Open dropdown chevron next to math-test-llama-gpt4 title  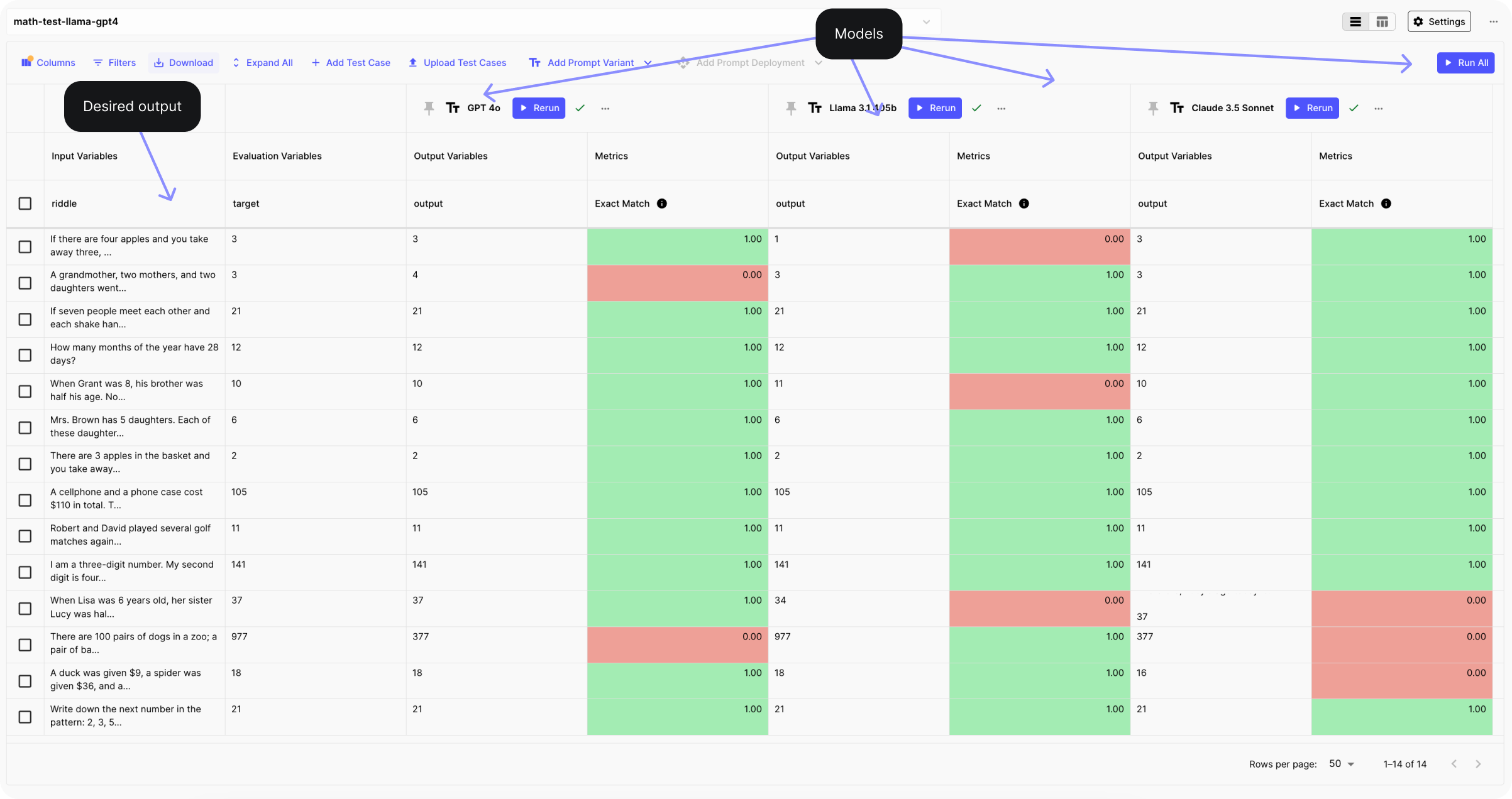coord(926,21)
